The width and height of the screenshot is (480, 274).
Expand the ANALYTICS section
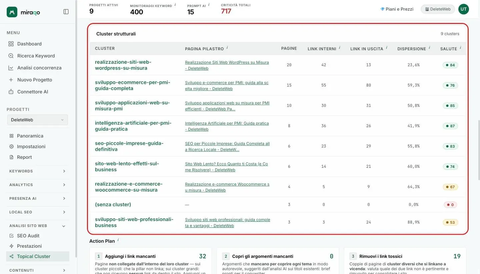click(x=37, y=185)
